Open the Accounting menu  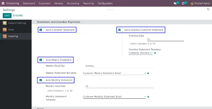73,3
